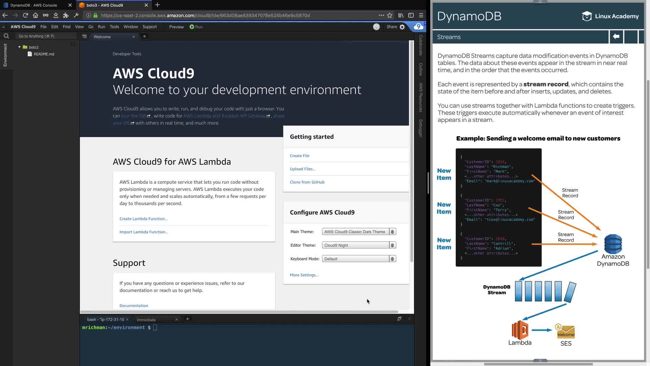Image resolution: width=650 pixels, height=366 pixels.
Task: Click the search magnifier icon in sidebar
Action: pos(6,36)
